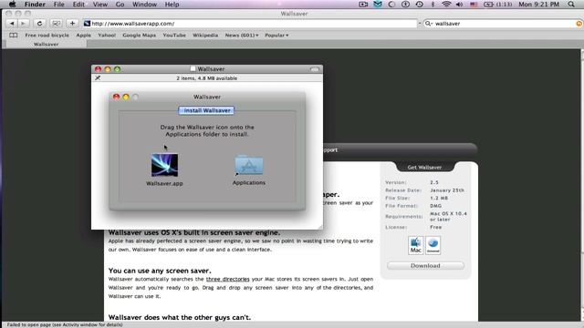Open the Free road bicycle bookmark
The width and height of the screenshot is (584, 328).
coord(47,35)
